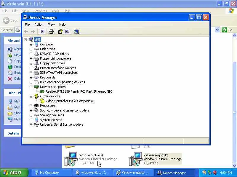Open the Action menu in Device Manager

pos(39,24)
